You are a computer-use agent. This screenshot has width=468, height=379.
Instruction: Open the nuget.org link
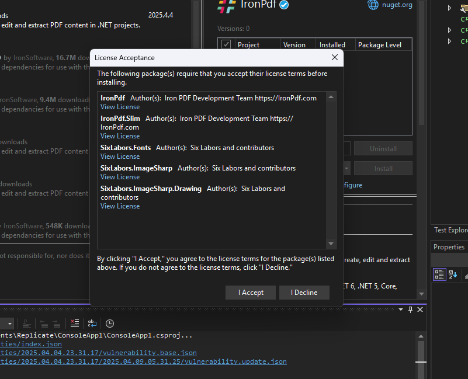pyautogui.click(x=397, y=5)
